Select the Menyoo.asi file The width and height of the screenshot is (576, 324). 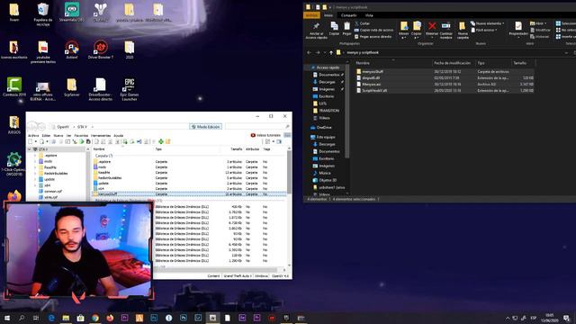click(445, 84)
